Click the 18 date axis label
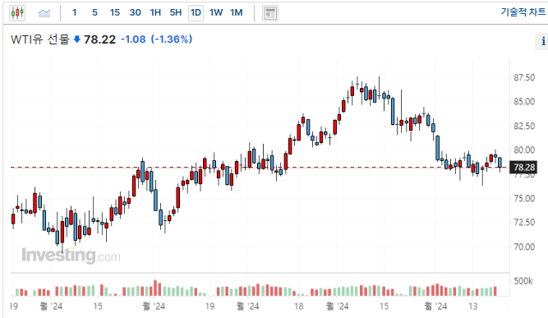 point(299,306)
